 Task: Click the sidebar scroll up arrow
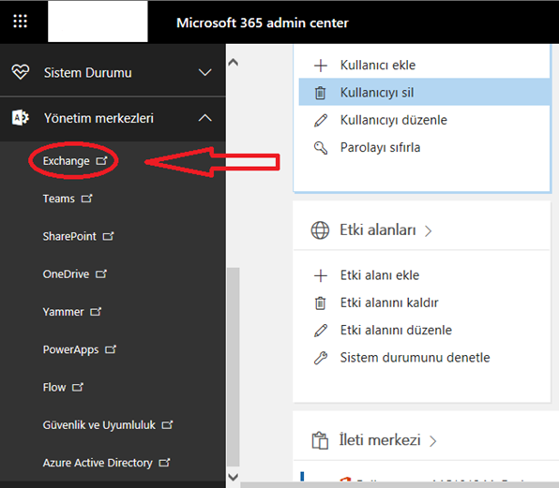click(x=234, y=63)
